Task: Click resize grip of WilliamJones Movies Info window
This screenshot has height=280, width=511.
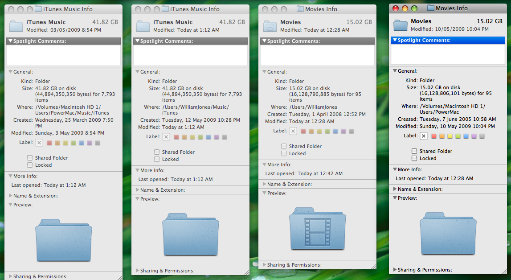Action: pos(374,267)
